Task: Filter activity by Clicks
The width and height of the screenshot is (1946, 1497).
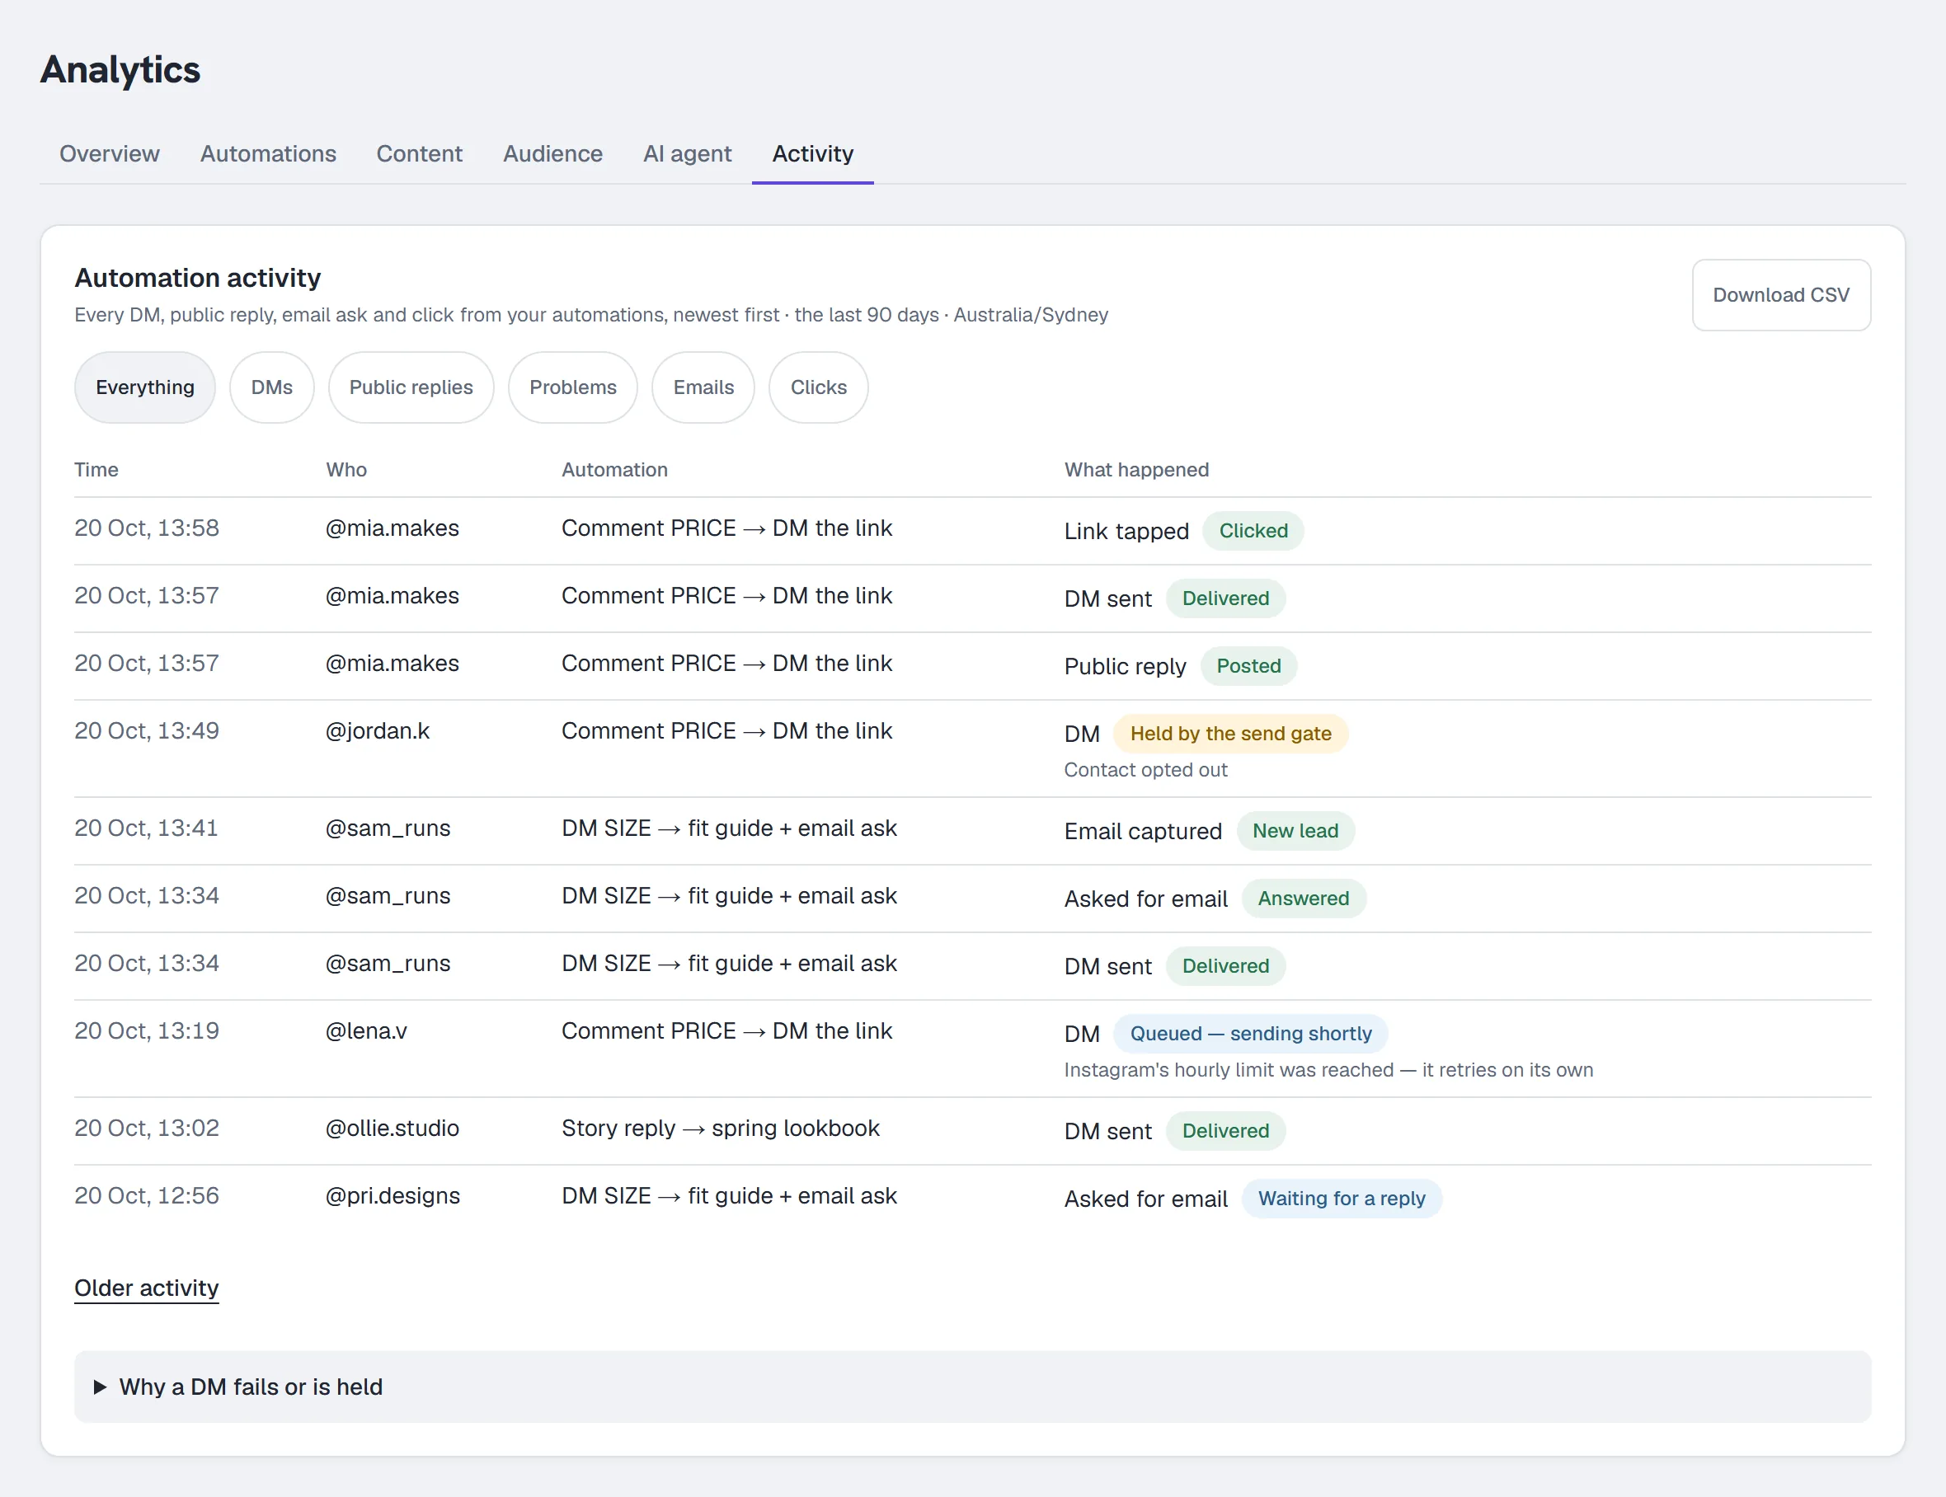Action: [818, 387]
